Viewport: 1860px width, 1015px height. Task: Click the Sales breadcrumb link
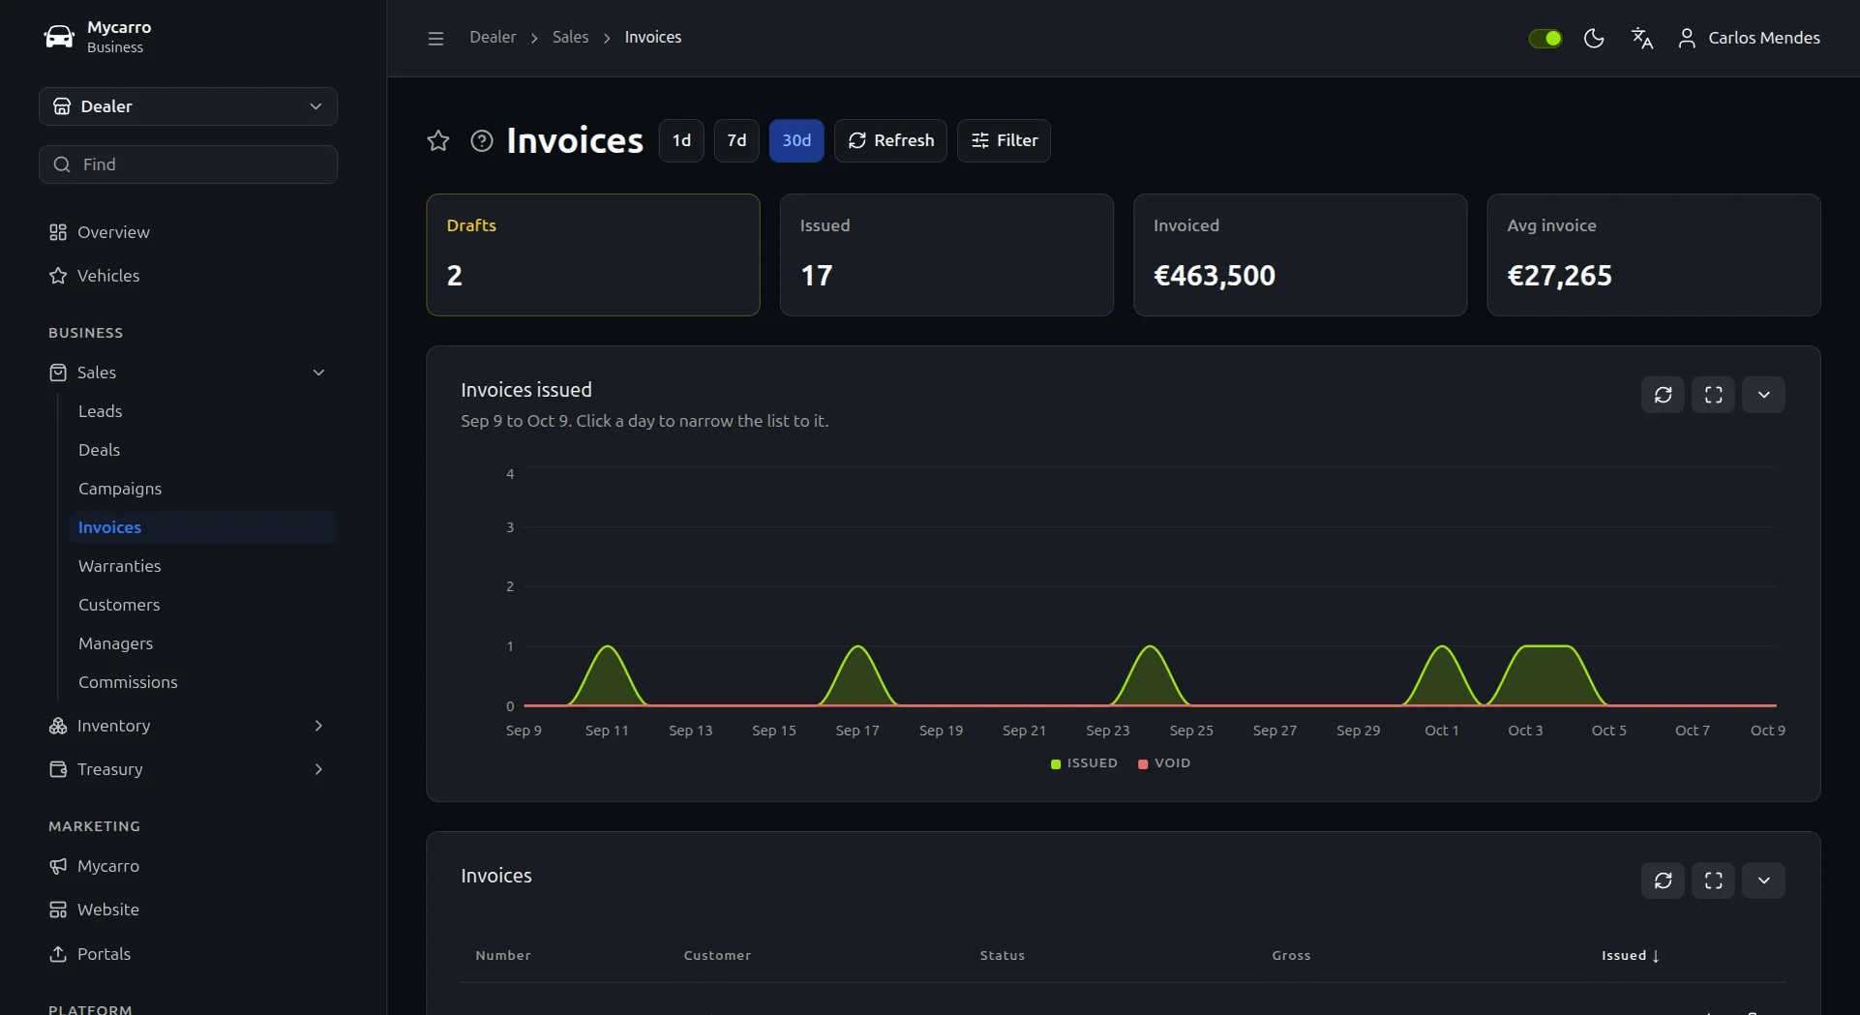570,37
